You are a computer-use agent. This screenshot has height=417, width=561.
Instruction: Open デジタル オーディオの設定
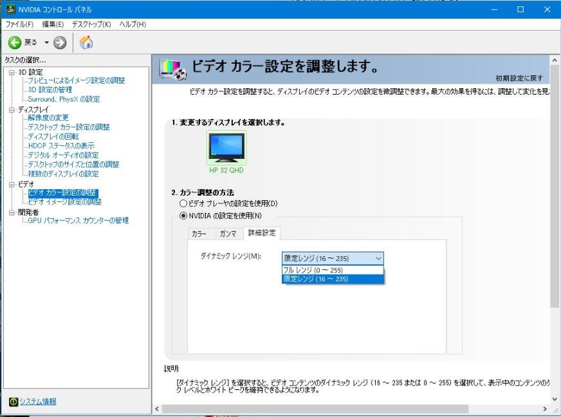(63, 155)
